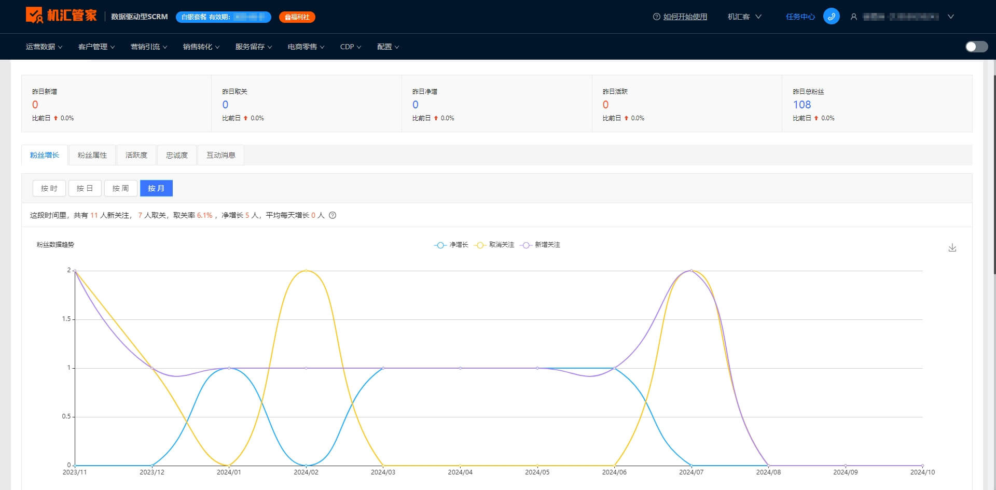Viewport: 996px width, 490px height.
Task: Open the 如何开始使用 link
Action: 685,17
